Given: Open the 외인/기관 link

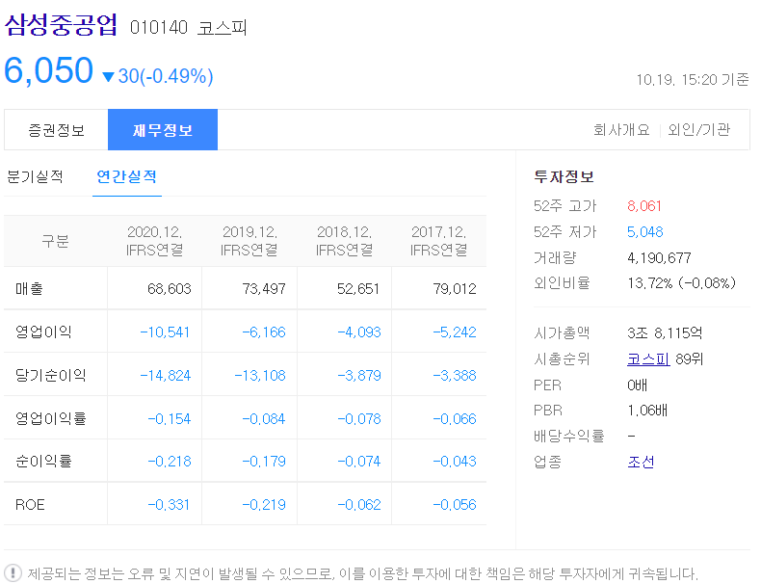Looking at the screenshot, I should tap(698, 130).
